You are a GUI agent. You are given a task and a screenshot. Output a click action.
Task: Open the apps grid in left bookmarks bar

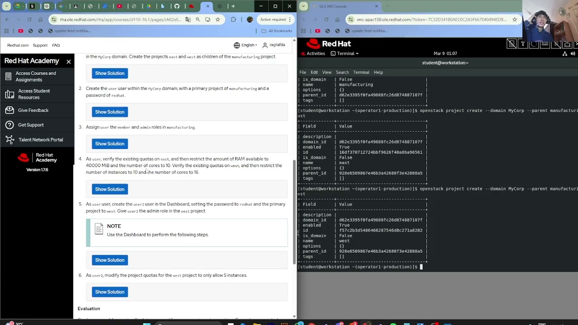pyautogui.click(x=6, y=31)
